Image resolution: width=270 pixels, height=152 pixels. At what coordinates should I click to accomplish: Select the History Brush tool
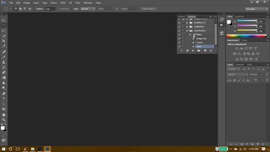(4, 67)
